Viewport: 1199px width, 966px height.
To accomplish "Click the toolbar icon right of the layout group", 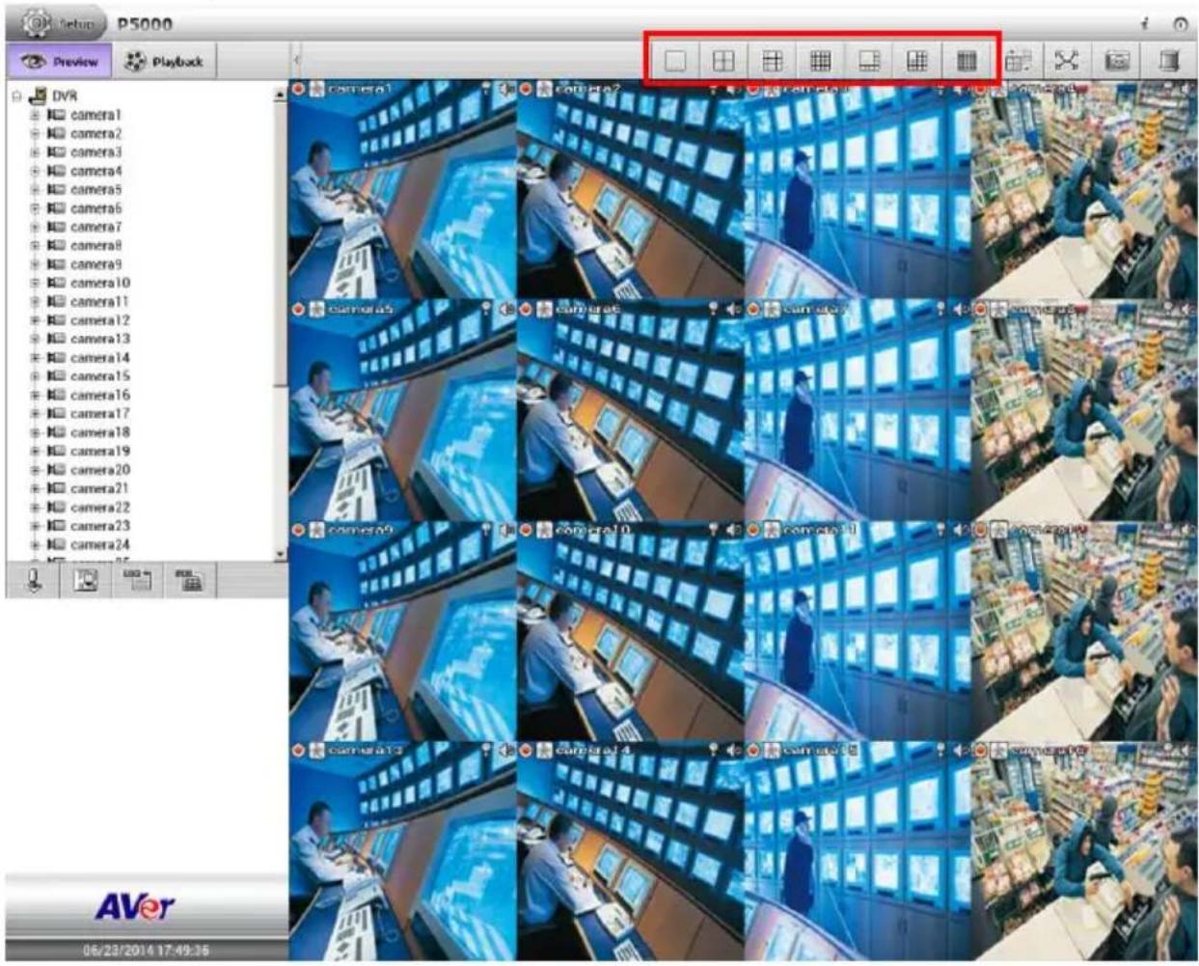I will coord(1018,61).
